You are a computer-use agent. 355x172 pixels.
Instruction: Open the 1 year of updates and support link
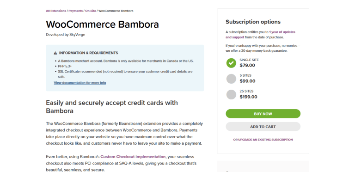260,35
